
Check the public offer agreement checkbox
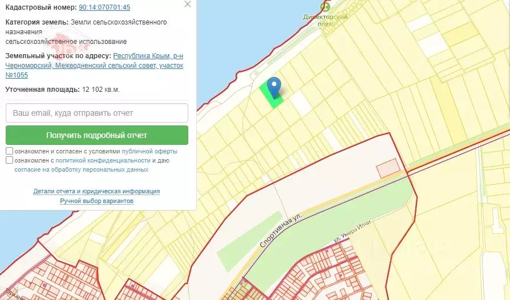pyautogui.click(x=10, y=151)
